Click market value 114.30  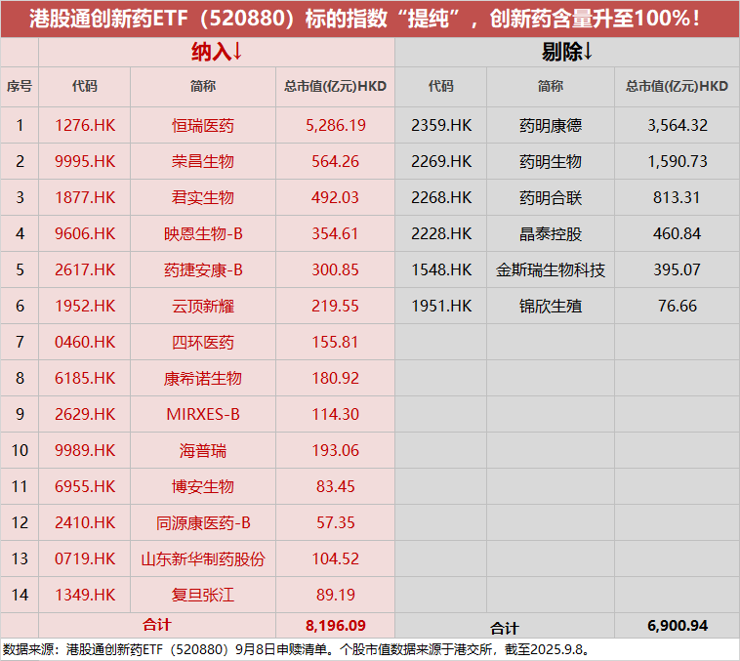(x=336, y=414)
